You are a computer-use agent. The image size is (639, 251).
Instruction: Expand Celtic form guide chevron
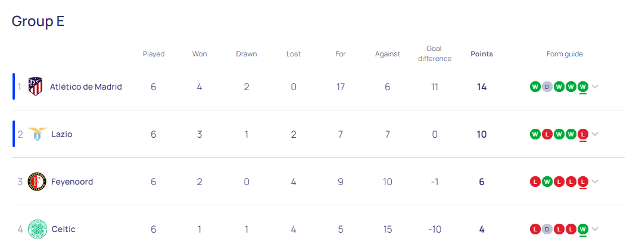coord(595,229)
